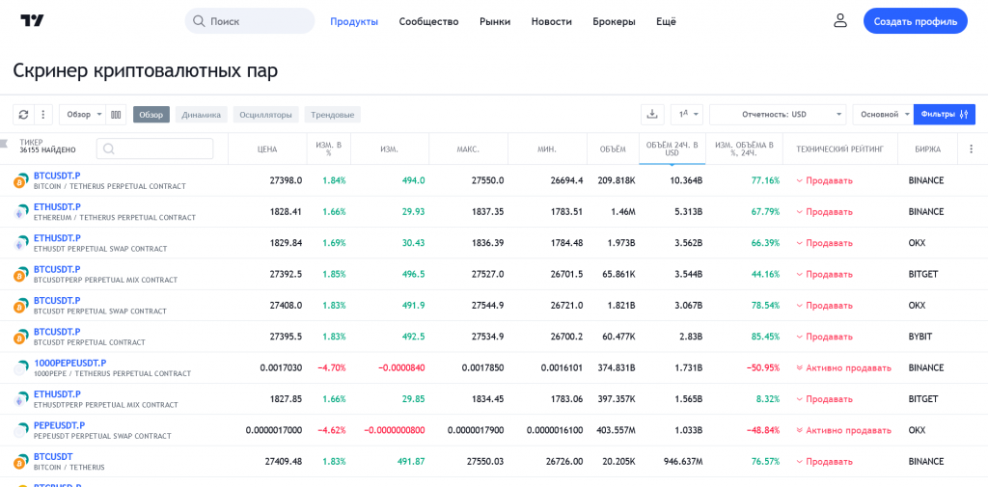Switch to the Осцилляторы tab
Viewport: 988px width, 487px height.
point(266,115)
